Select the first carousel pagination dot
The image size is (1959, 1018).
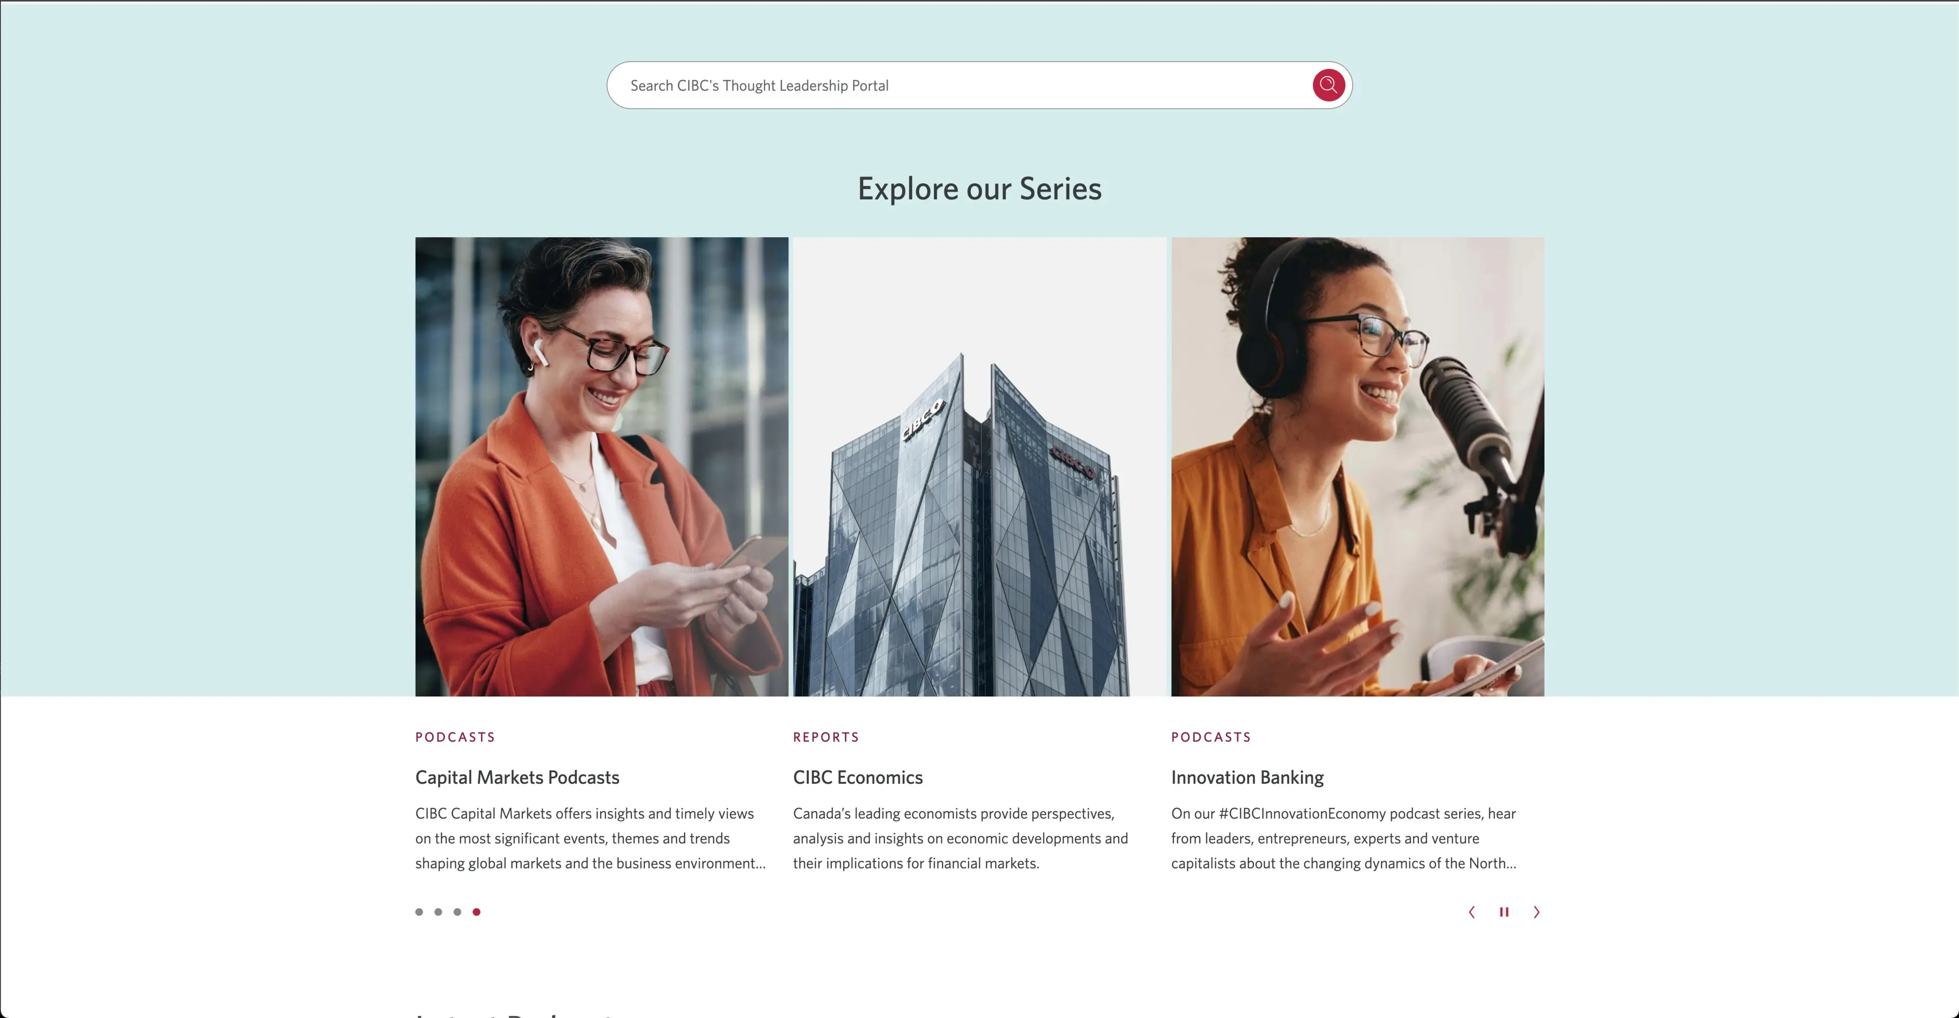(x=419, y=912)
